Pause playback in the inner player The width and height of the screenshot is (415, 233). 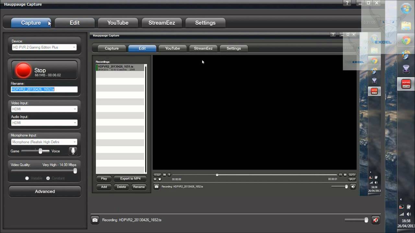click(x=155, y=179)
